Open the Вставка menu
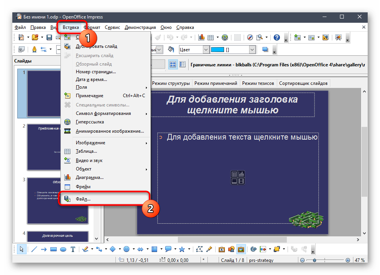Image resolution: width=380 pixels, height=275 pixels. tap(71, 27)
